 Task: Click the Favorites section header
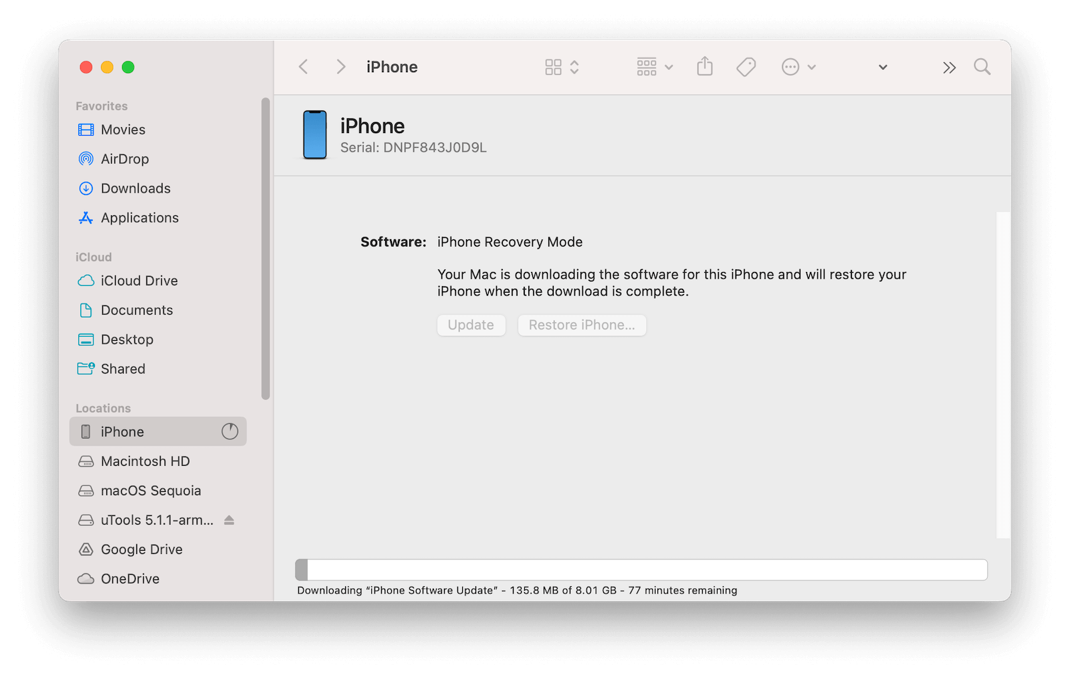pyautogui.click(x=102, y=106)
